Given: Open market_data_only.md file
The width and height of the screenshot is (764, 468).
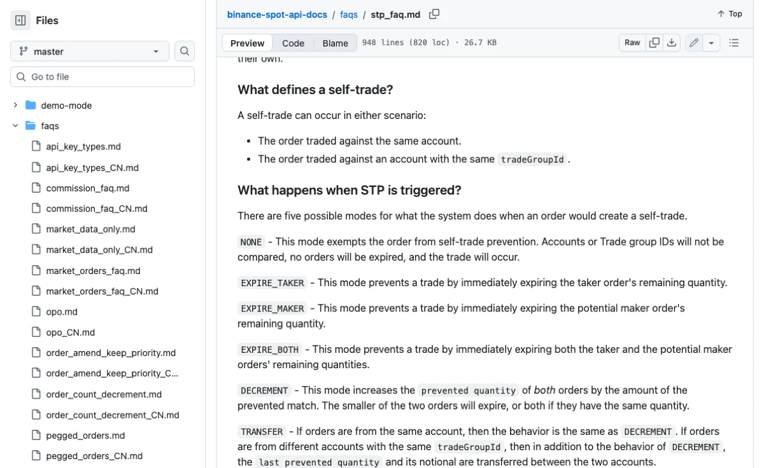Looking at the screenshot, I should pos(90,229).
